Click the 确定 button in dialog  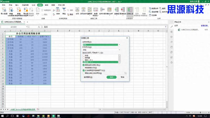112,77
